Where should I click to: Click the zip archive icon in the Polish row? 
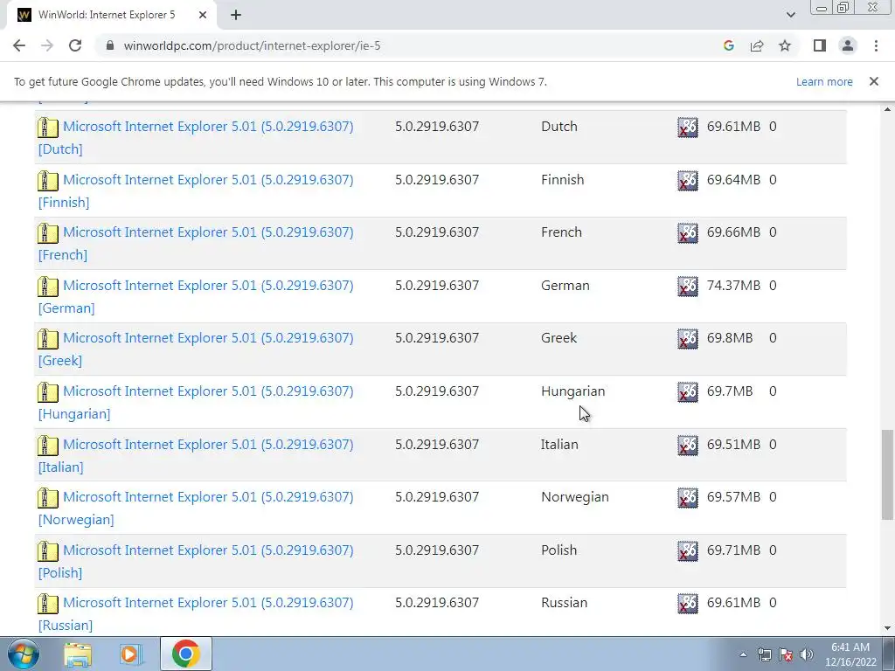coord(48,550)
